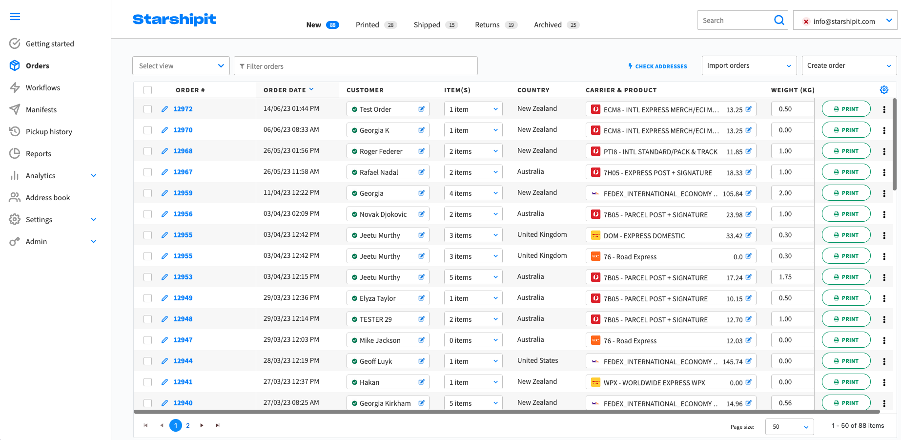This screenshot has height=440, width=901.
Task: Open table column settings gear
Action: (884, 90)
